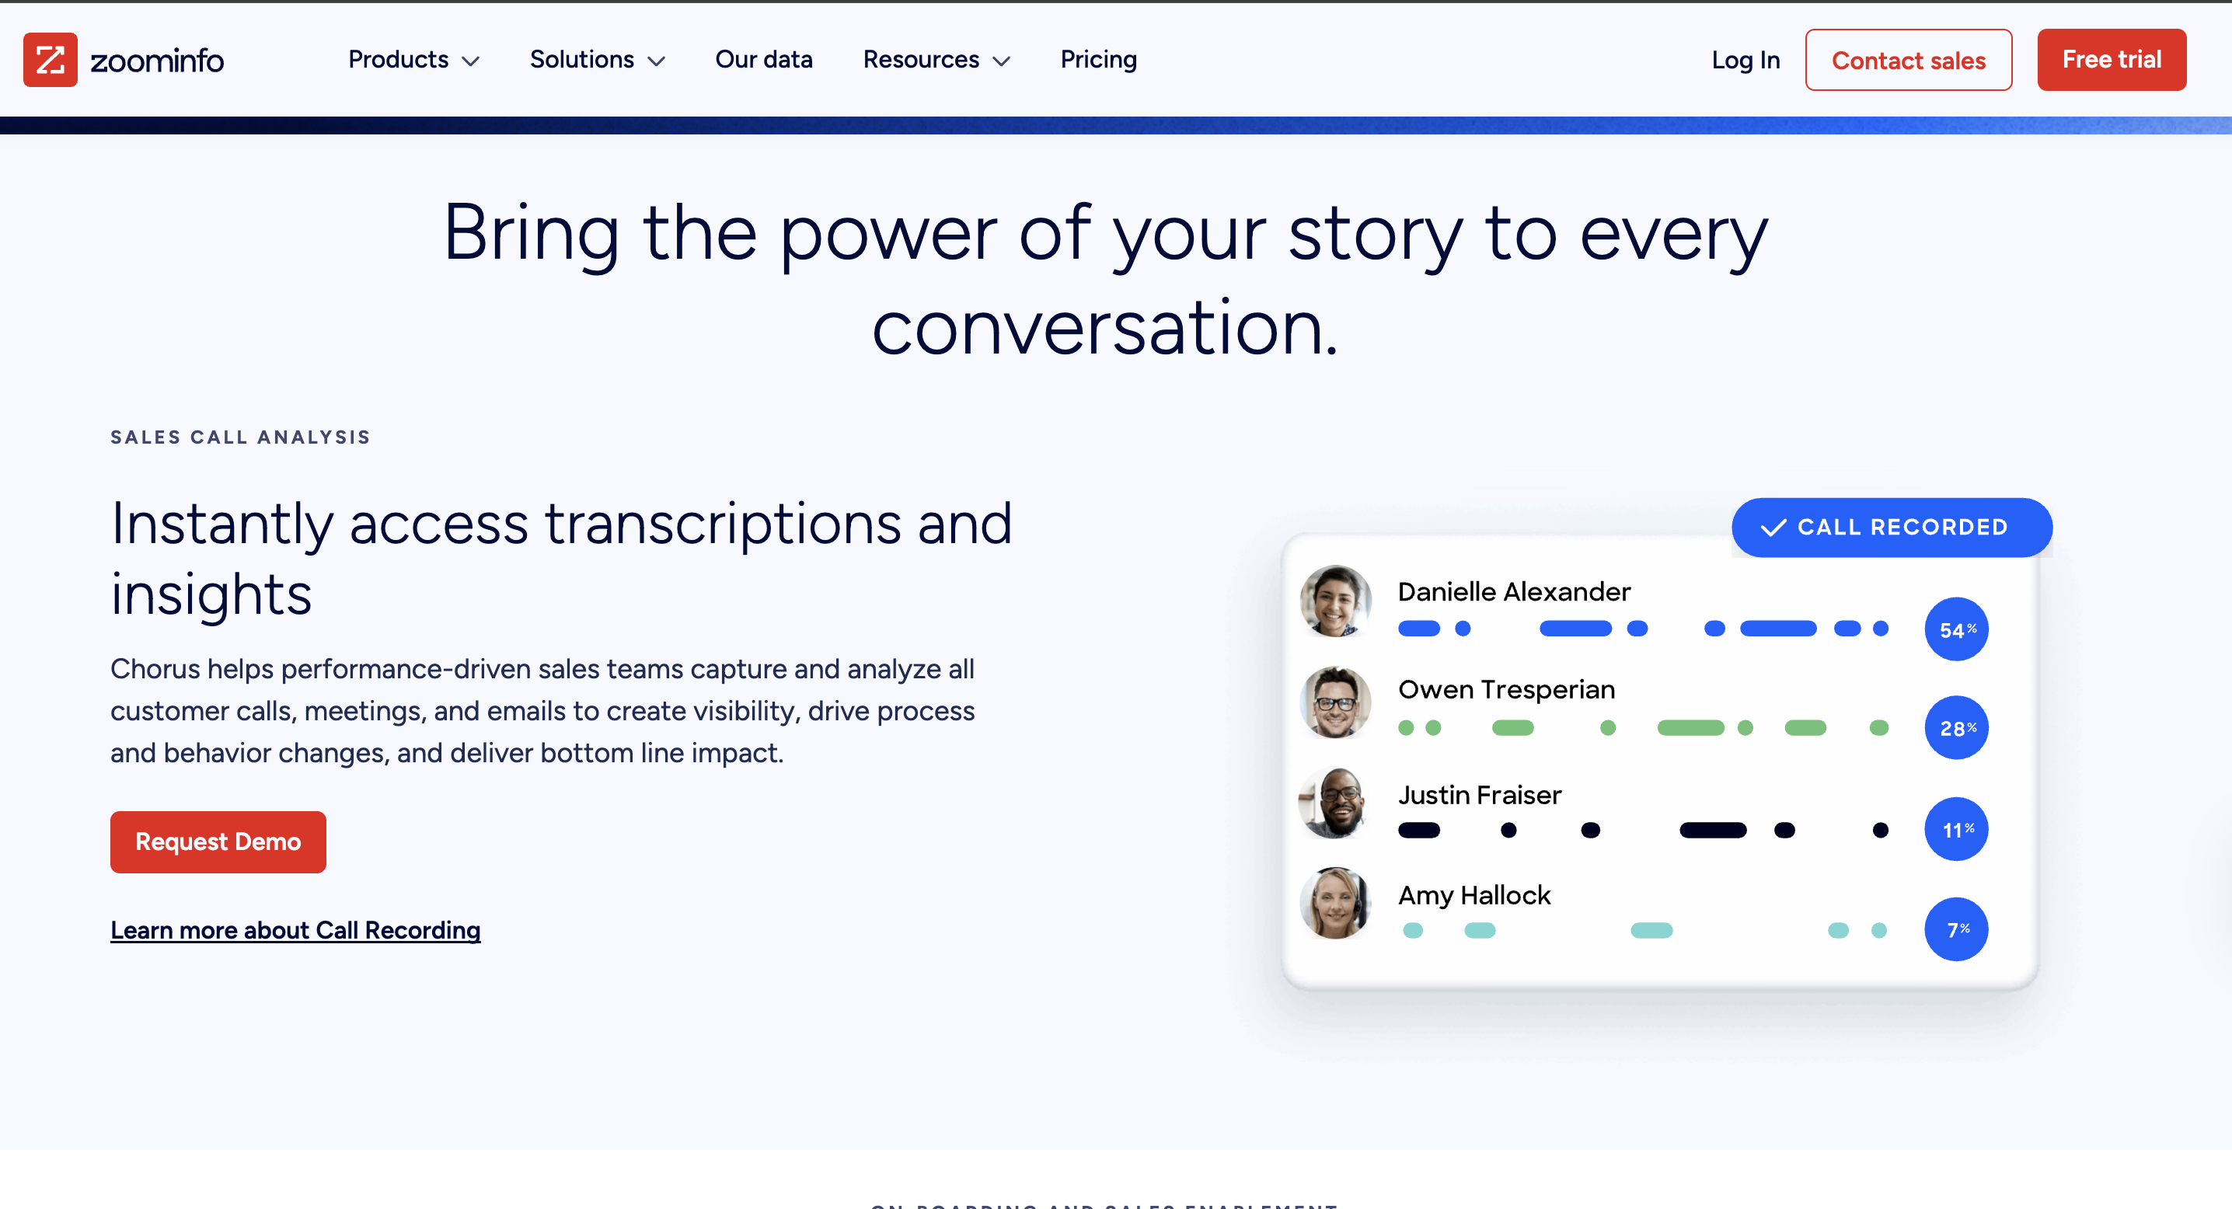Click the 7% talk-time indicator
The width and height of the screenshot is (2232, 1209).
[1955, 929]
